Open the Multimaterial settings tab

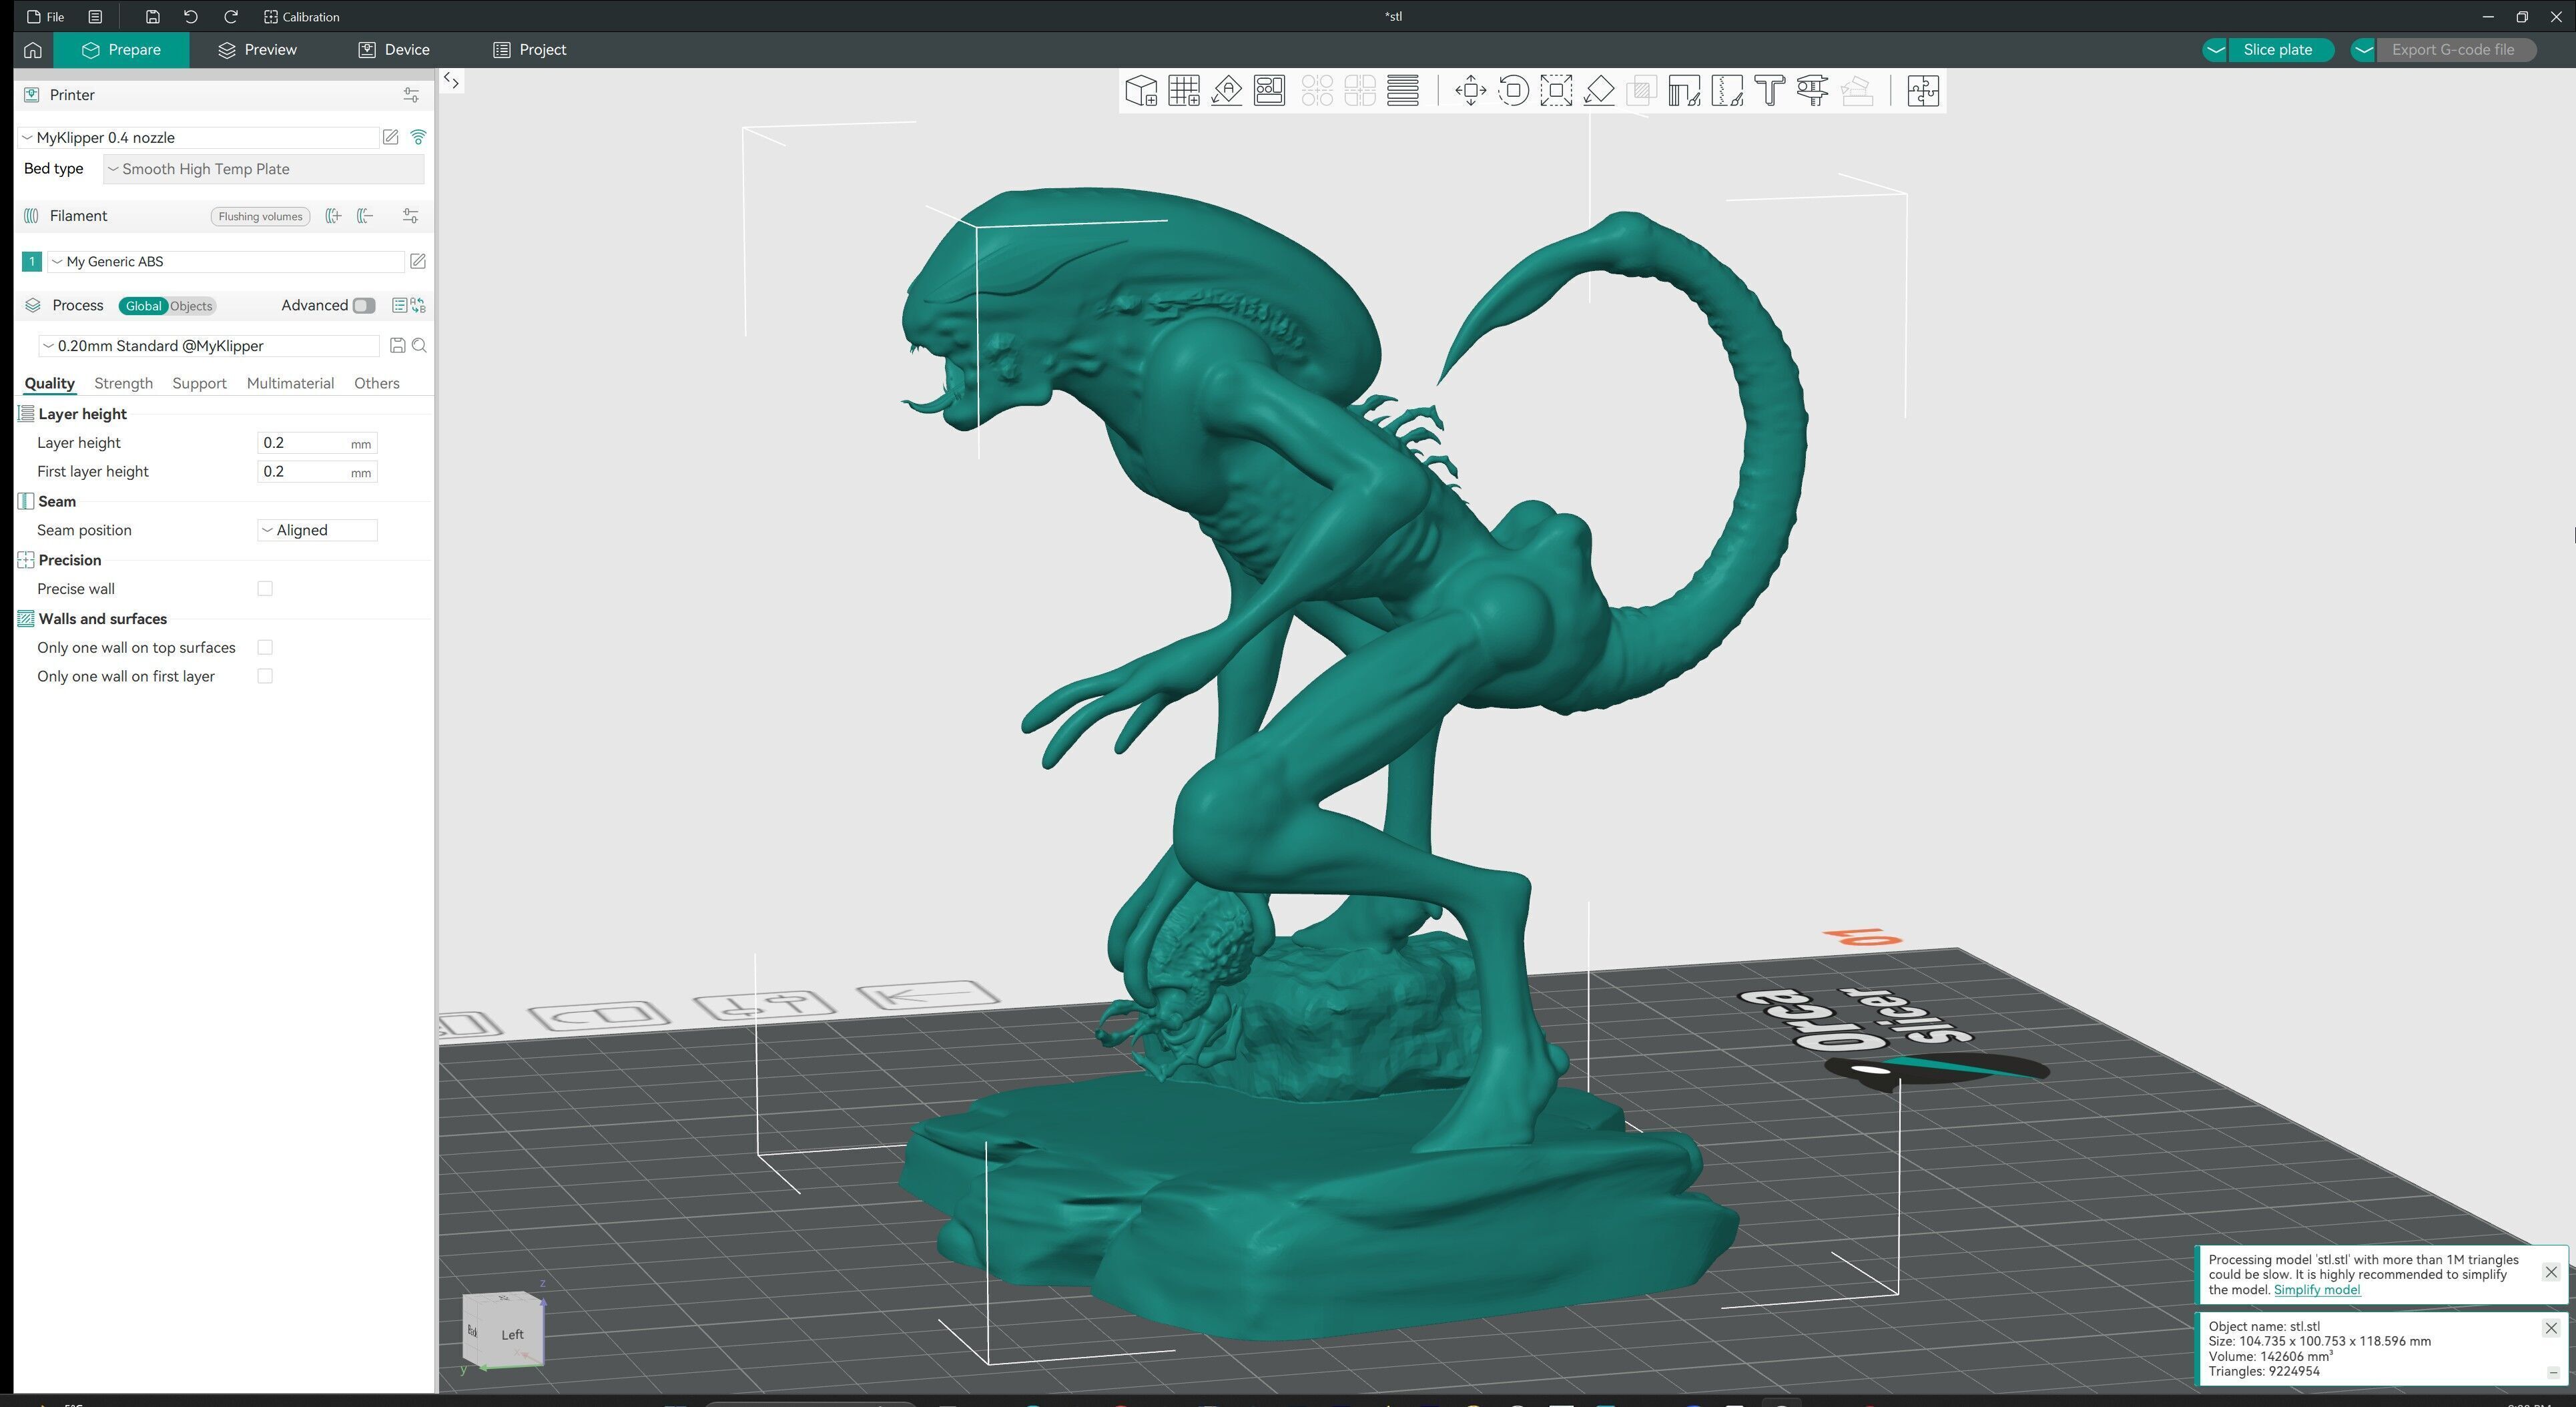(x=290, y=384)
